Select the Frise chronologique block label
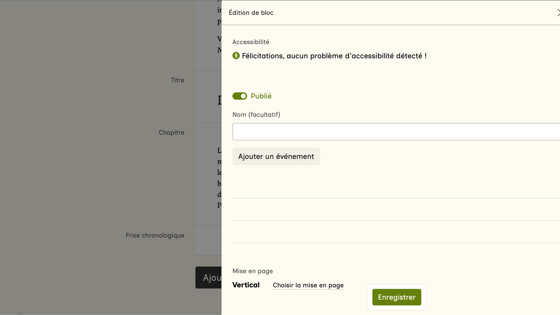 tap(155, 235)
